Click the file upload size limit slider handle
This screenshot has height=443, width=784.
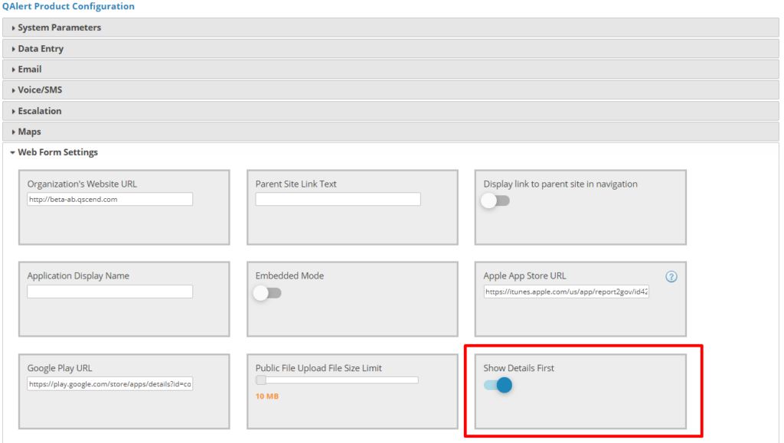coord(261,380)
